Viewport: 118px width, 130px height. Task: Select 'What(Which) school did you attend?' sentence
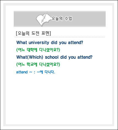[x=54, y=57]
